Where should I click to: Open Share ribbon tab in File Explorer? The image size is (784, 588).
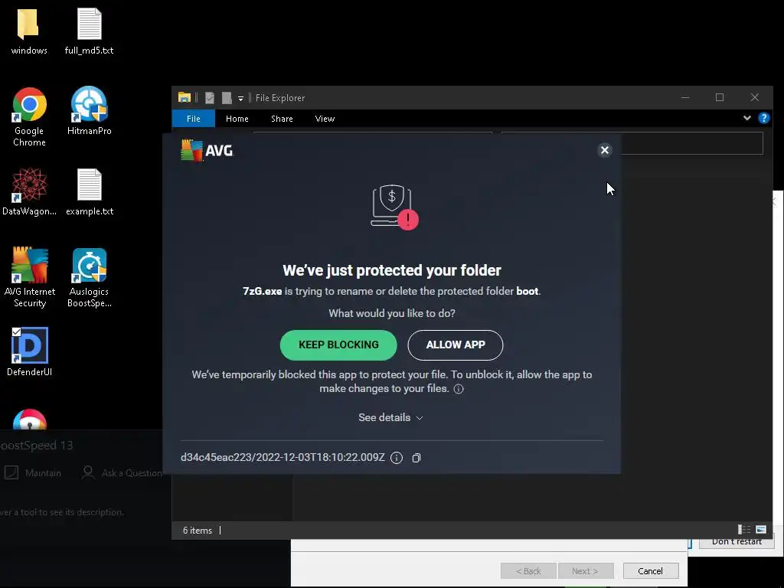point(282,119)
